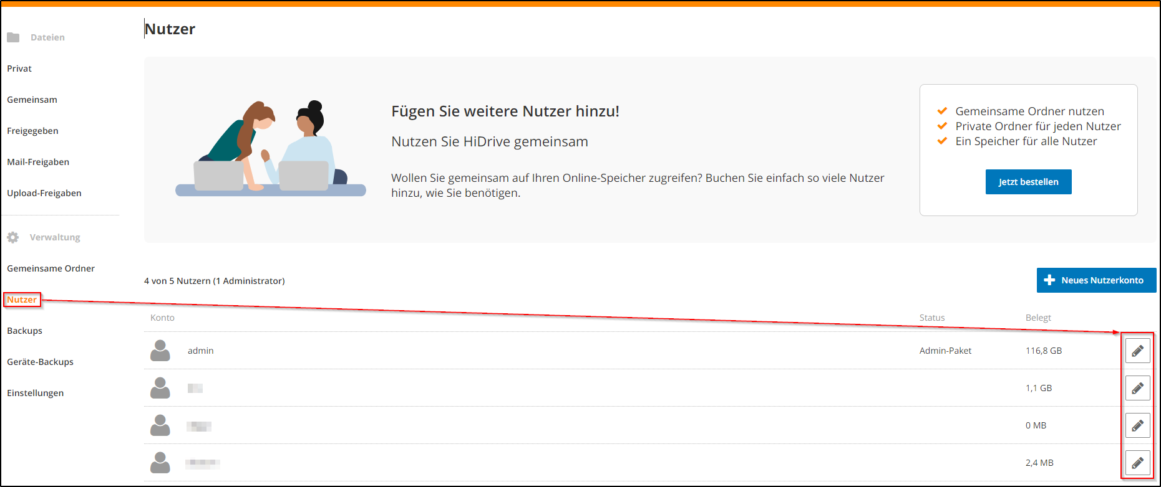Open the Privat files section
1161x487 pixels.
click(x=19, y=69)
